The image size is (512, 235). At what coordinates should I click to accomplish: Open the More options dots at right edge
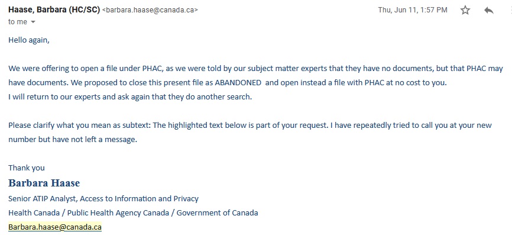[x=511, y=10]
